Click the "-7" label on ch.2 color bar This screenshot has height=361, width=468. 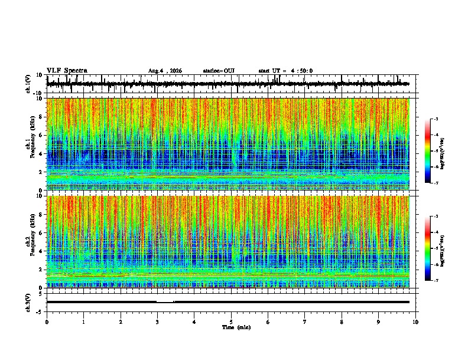436,281
